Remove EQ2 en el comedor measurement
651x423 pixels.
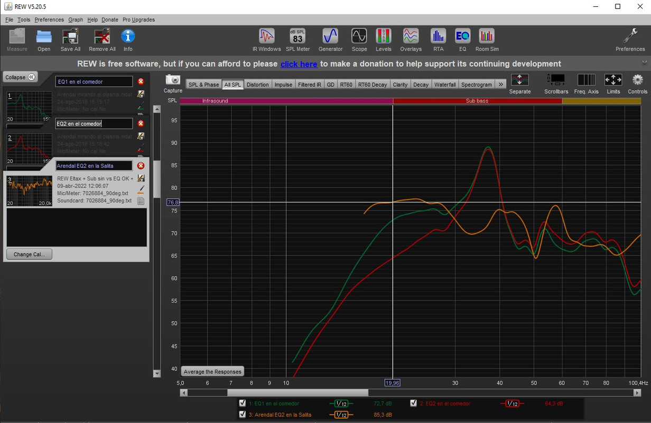(141, 123)
